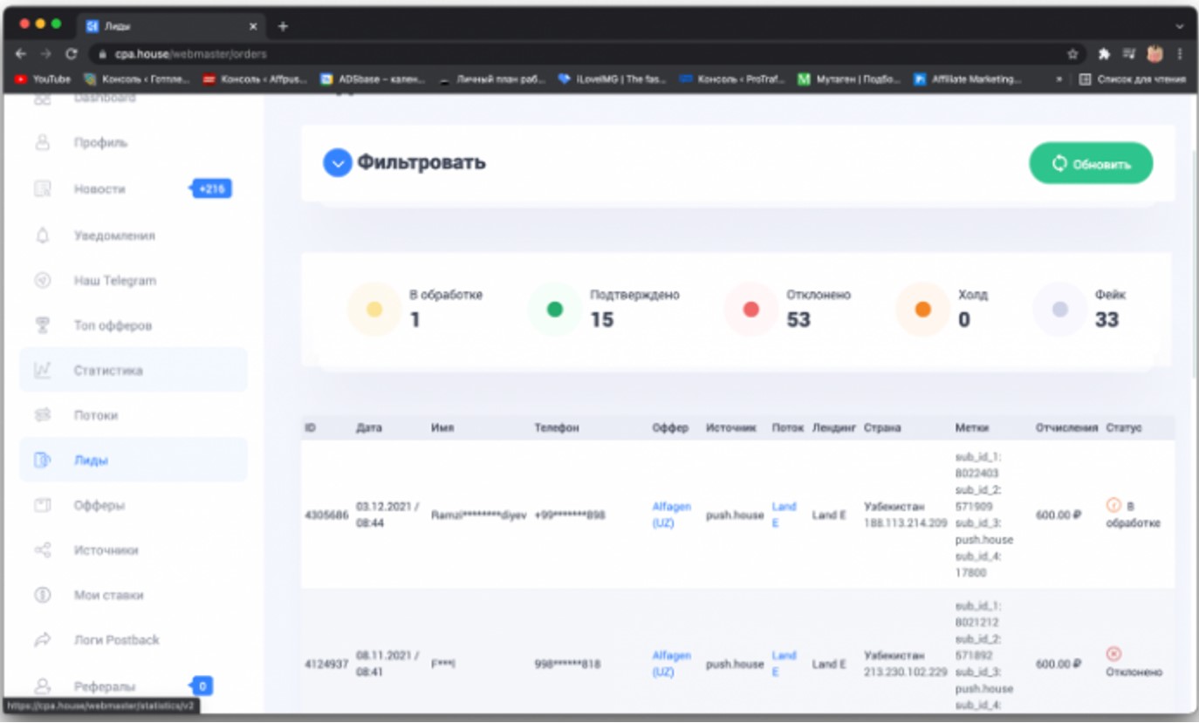Open the Офферы sidebar icon

click(x=43, y=505)
